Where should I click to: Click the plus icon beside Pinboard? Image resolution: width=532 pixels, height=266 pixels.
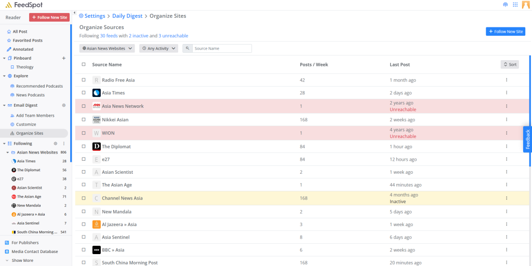pyautogui.click(x=64, y=58)
